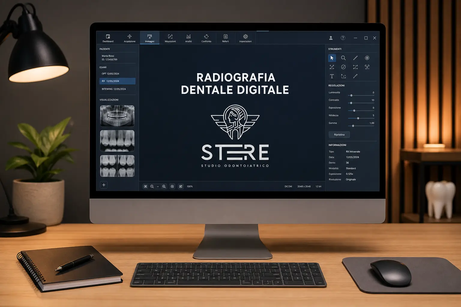Select the circled angle measurement tool
The width and height of the screenshot is (461, 307).
coord(343,67)
